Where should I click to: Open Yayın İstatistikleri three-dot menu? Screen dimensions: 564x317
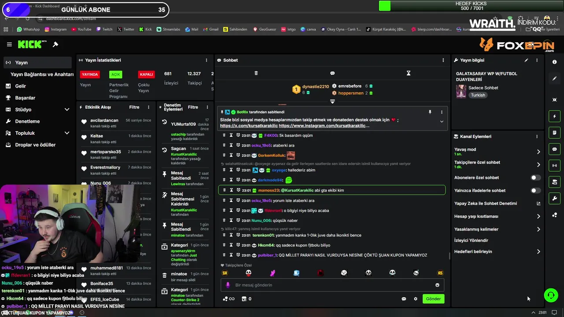(x=206, y=60)
